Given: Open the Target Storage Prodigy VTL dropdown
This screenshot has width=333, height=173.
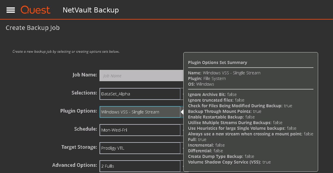Looking at the screenshot, I should (x=140, y=148).
